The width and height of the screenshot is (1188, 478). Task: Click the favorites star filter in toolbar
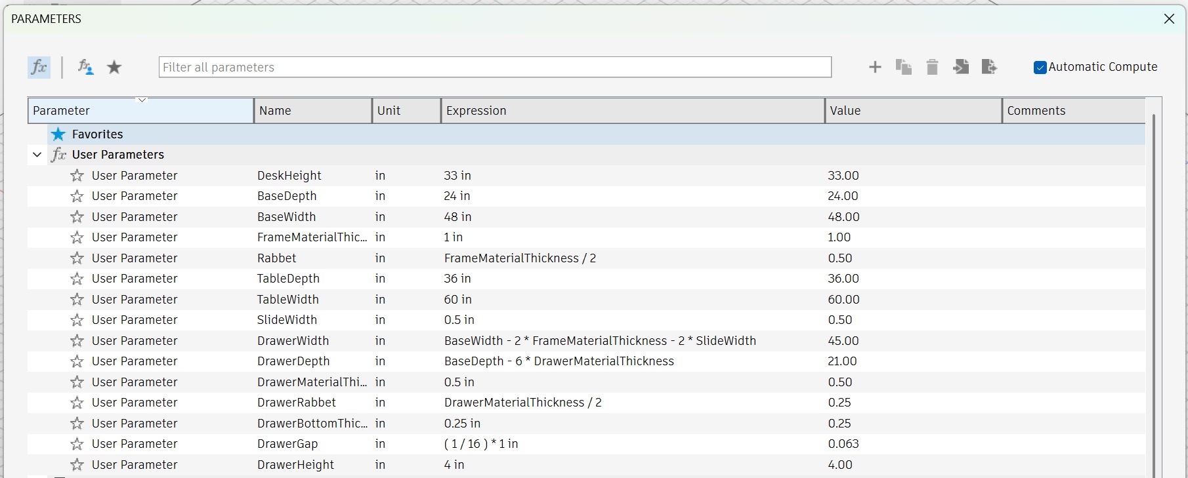click(x=114, y=67)
